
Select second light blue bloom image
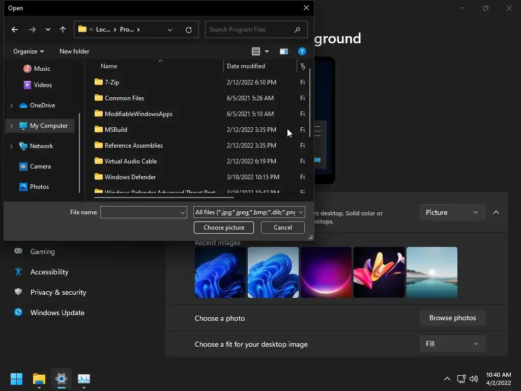tap(273, 272)
